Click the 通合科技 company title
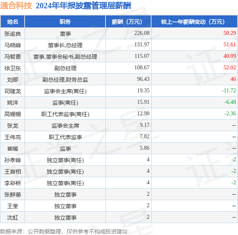238x235 pixels. coord(16,6)
